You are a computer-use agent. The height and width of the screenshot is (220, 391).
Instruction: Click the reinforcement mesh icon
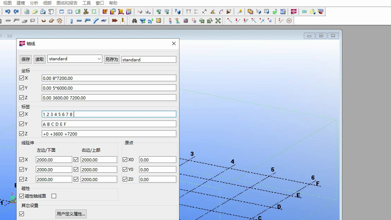click(x=60, y=21)
